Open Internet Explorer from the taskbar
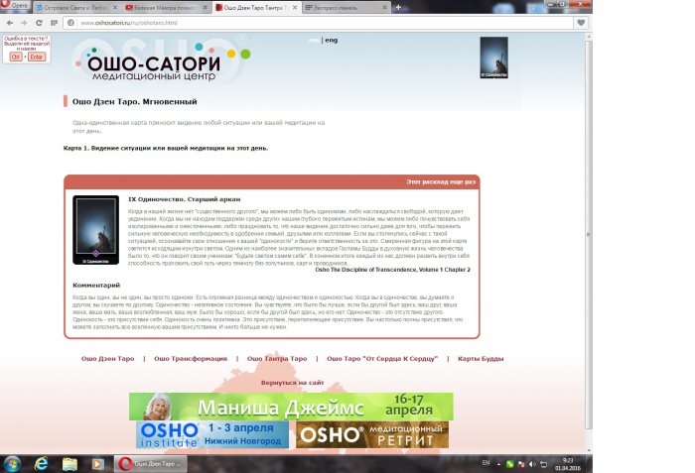The image size is (695, 473). tap(42, 463)
